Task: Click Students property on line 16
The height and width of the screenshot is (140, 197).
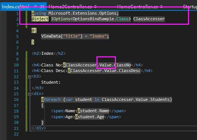Action: tap(160, 99)
